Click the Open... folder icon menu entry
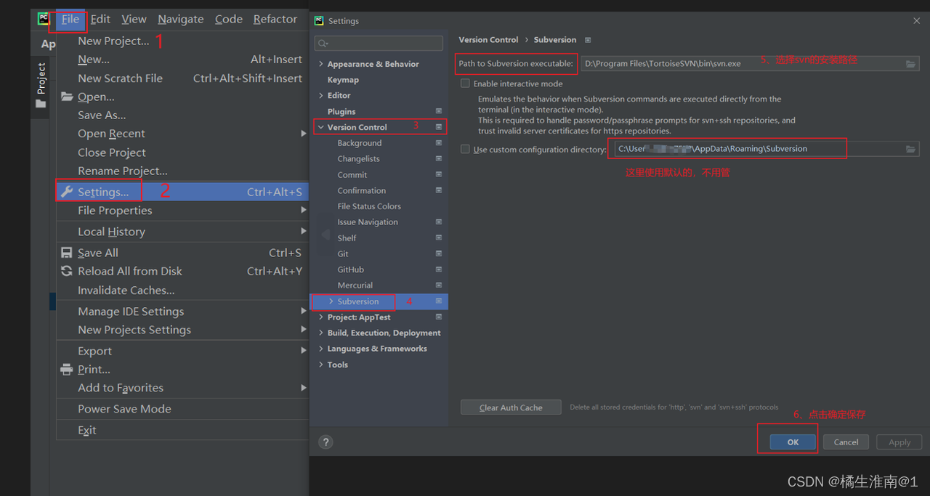The height and width of the screenshot is (496, 930). coord(67,97)
